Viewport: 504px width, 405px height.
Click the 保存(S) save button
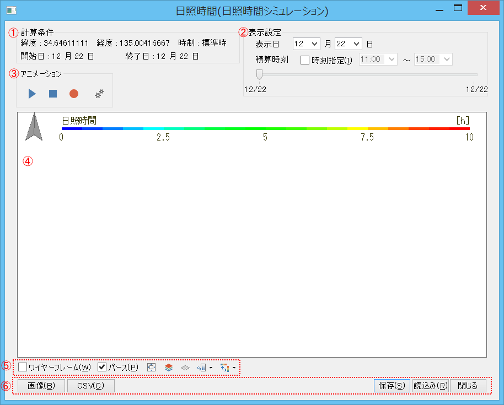(x=392, y=386)
